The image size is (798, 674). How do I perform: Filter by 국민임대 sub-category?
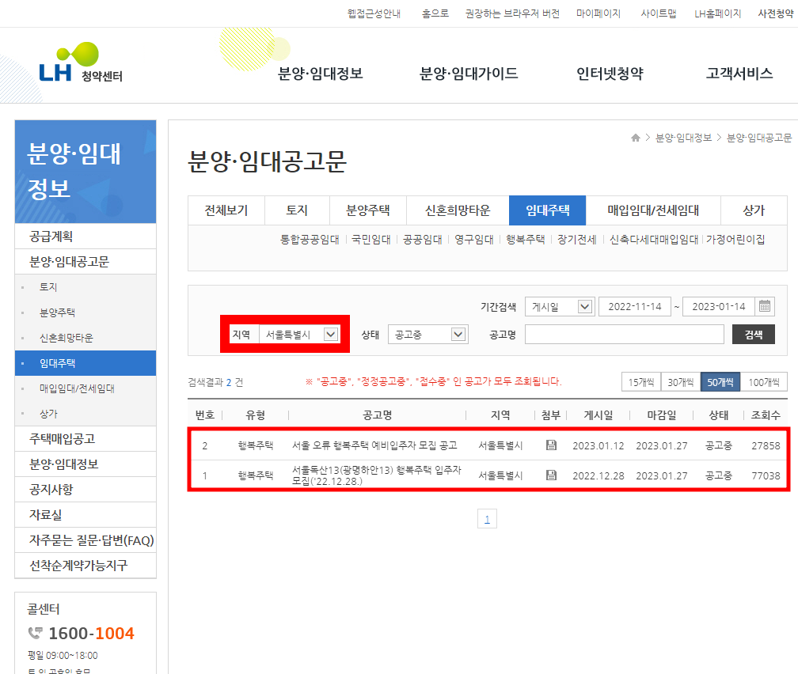pyautogui.click(x=371, y=240)
